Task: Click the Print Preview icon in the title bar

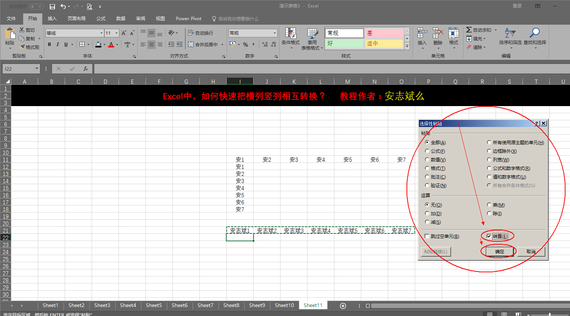Action: click(89, 6)
